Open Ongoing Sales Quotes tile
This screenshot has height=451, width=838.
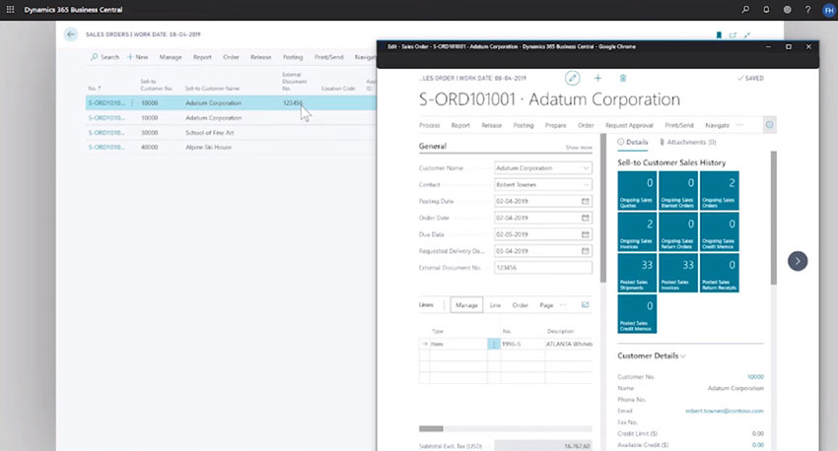[x=637, y=190]
